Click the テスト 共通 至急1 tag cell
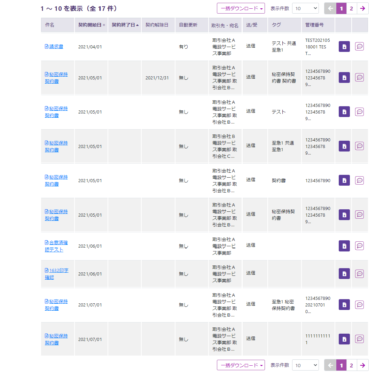Viewport: 376px width, 373px height. 284,47
